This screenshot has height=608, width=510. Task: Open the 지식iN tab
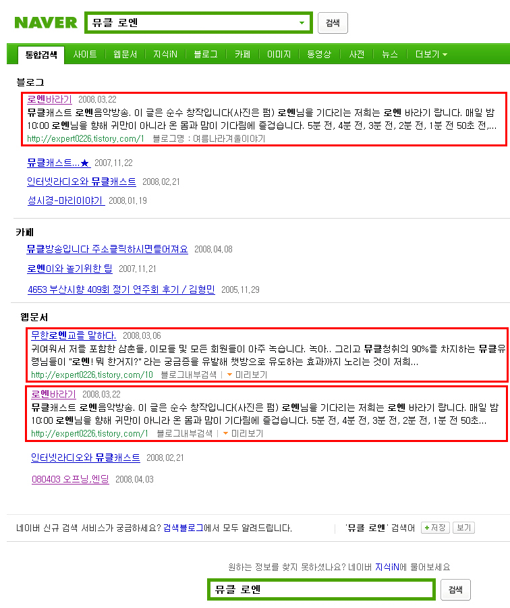(x=165, y=54)
